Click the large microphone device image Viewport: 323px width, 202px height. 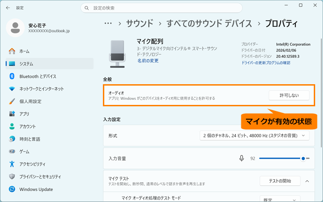click(117, 54)
